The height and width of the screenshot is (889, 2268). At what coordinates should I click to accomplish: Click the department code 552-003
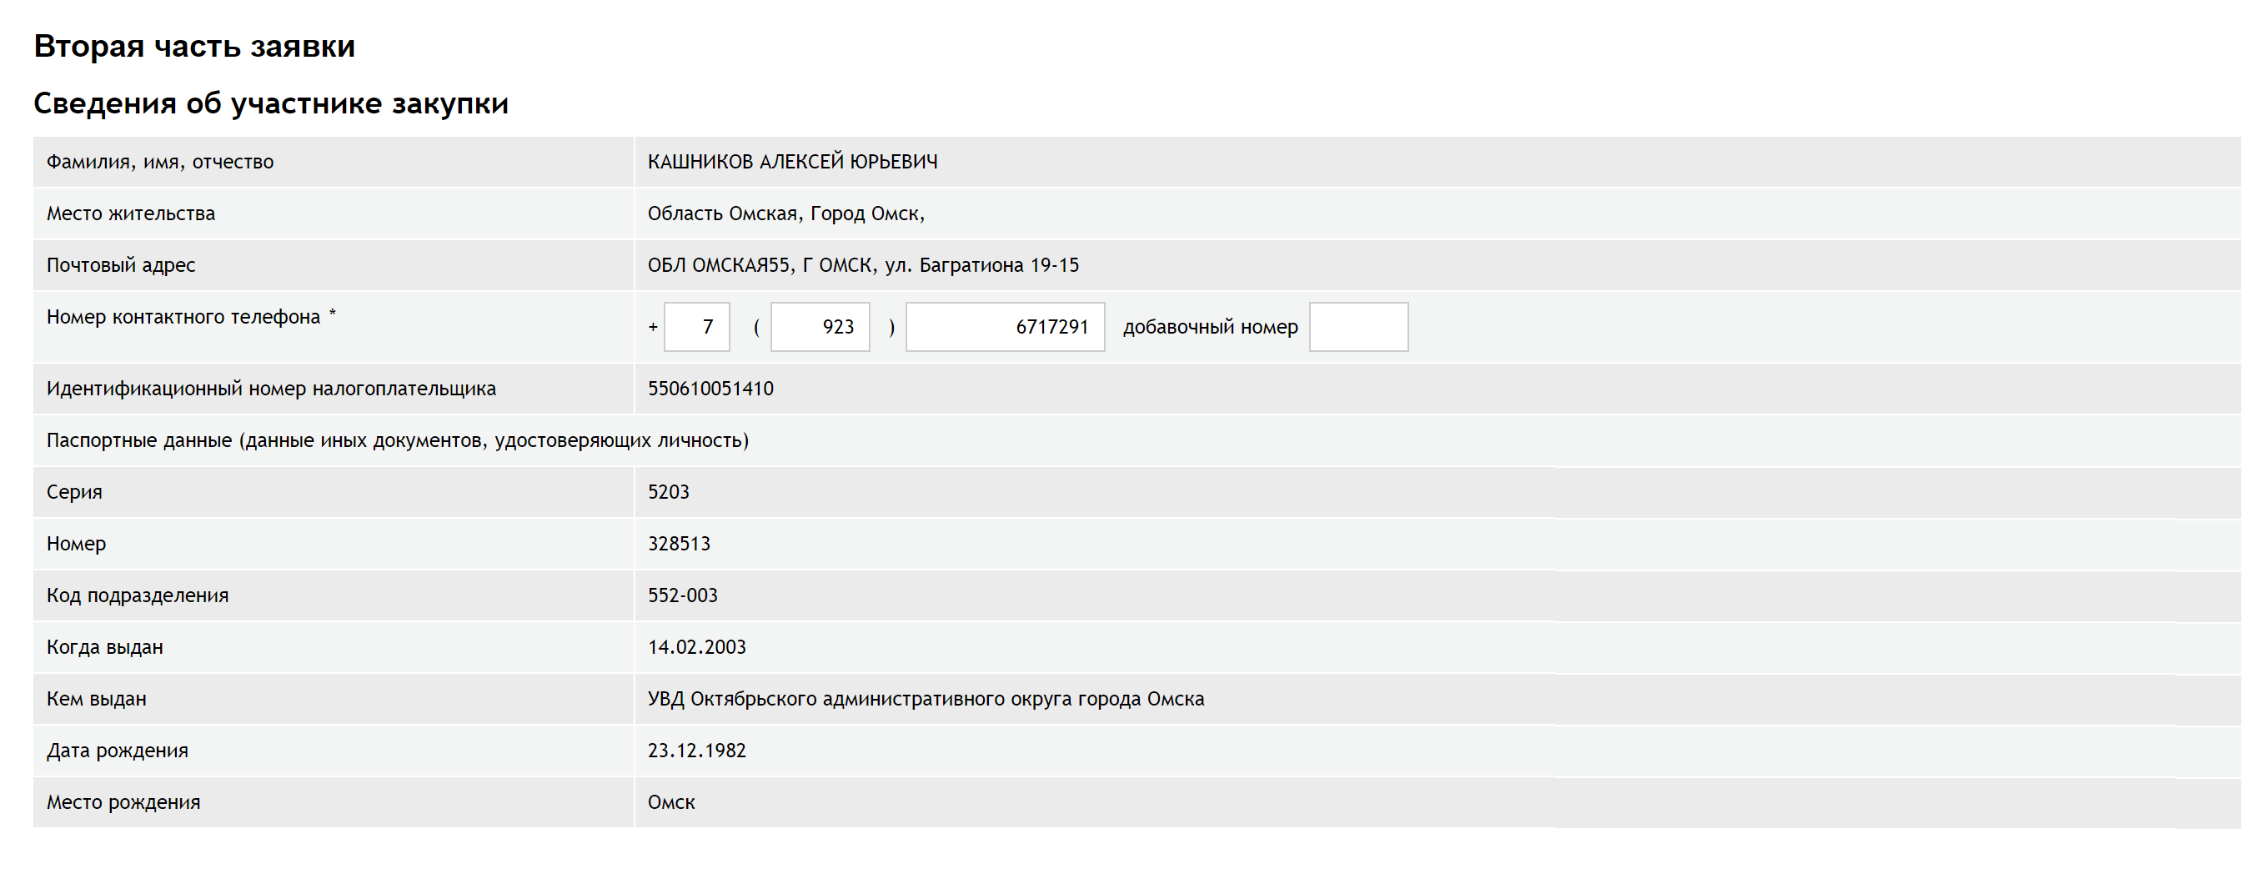pyautogui.click(x=682, y=596)
